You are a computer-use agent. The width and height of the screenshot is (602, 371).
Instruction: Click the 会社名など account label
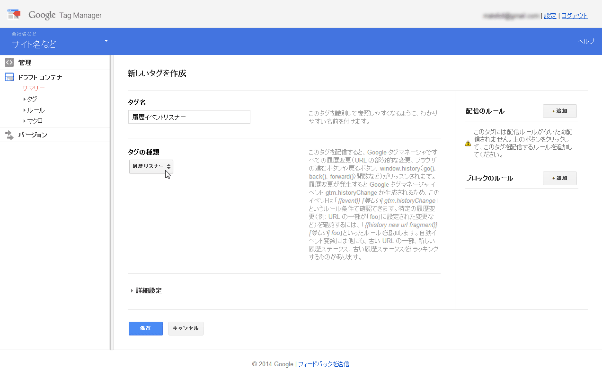click(24, 34)
